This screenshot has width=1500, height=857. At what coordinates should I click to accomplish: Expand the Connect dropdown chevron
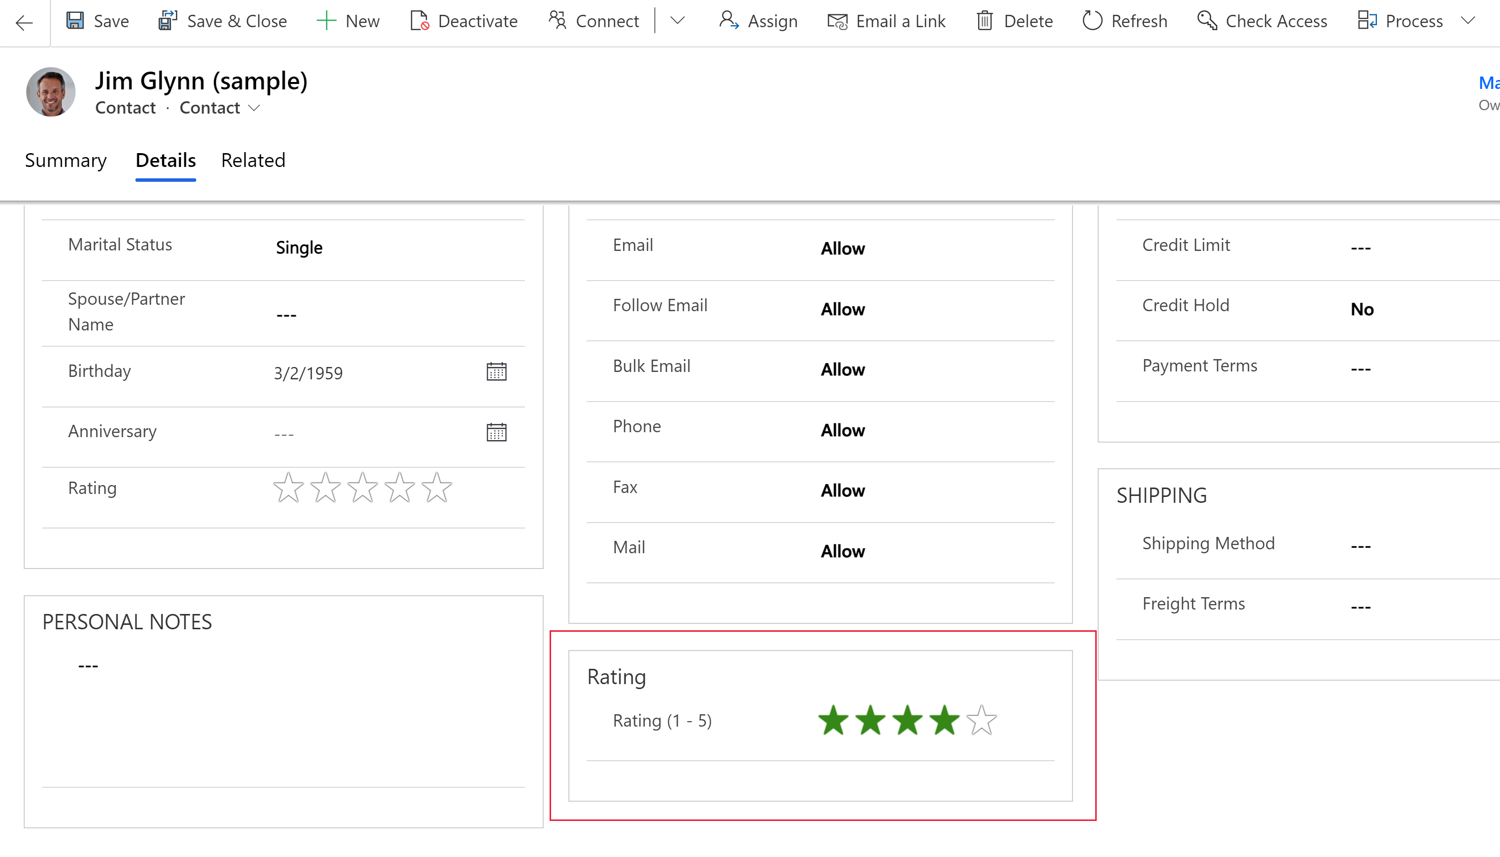click(678, 21)
